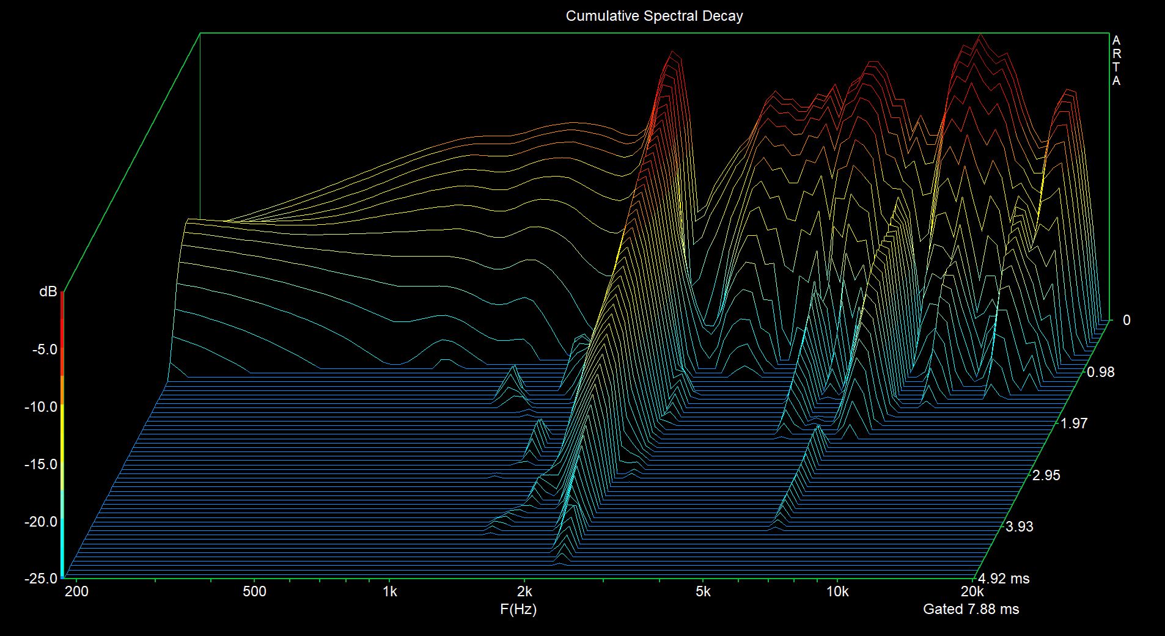Click the 200 Hz frequency axis label

tap(76, 591)
